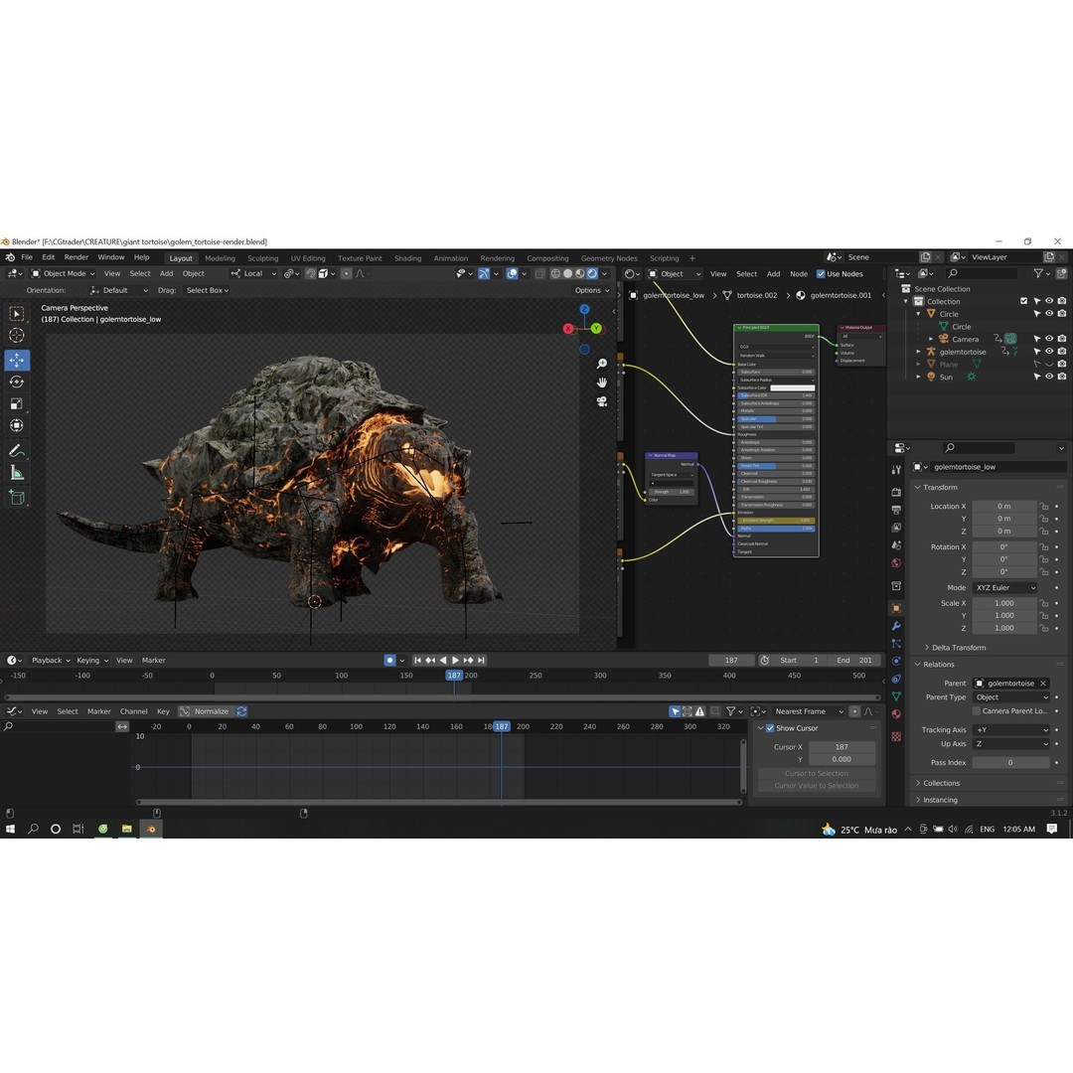
Task: Toggle the camera view icon in viewport
Action: point(601,401)
